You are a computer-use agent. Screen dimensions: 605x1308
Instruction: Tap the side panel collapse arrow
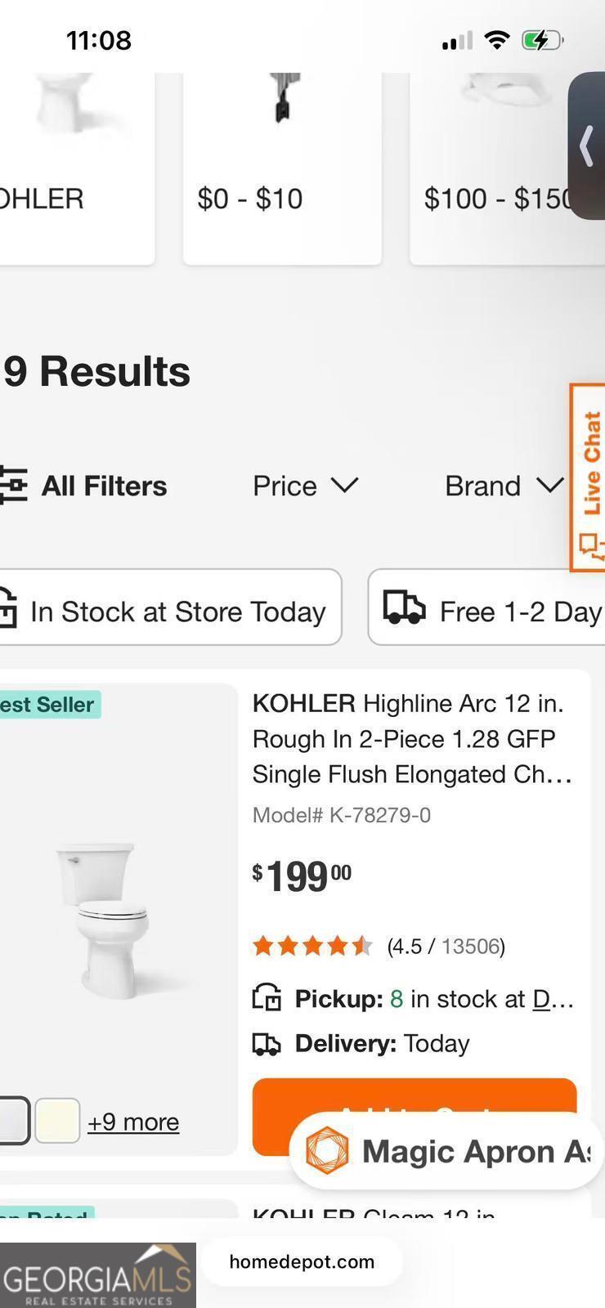(587, 146)
